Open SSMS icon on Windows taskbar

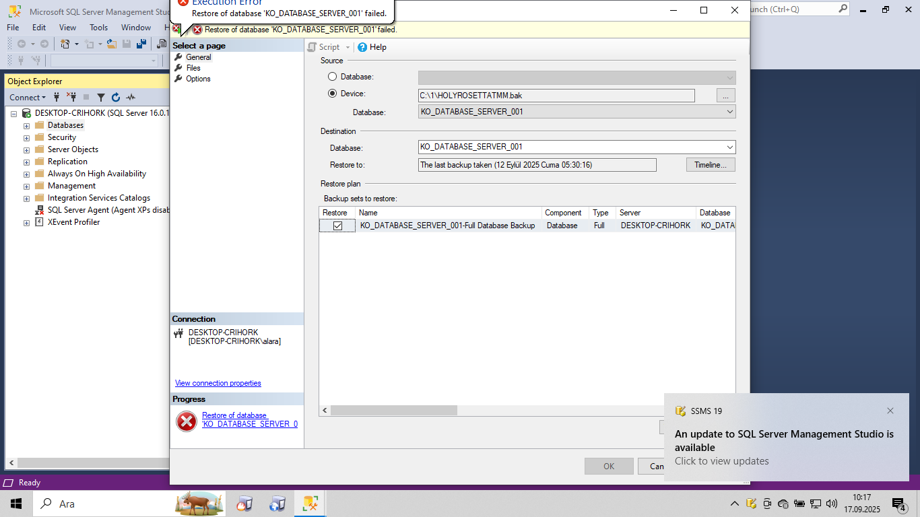(x=310, y=504)
